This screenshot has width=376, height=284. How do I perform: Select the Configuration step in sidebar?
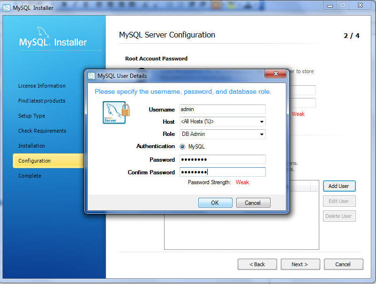[49, 161]
